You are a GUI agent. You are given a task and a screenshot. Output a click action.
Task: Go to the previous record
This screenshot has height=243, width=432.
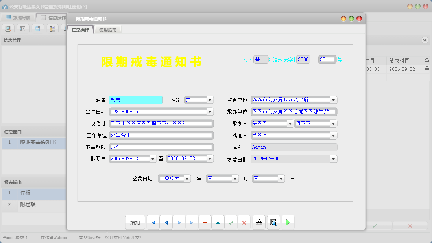click(x=166, y=222)
